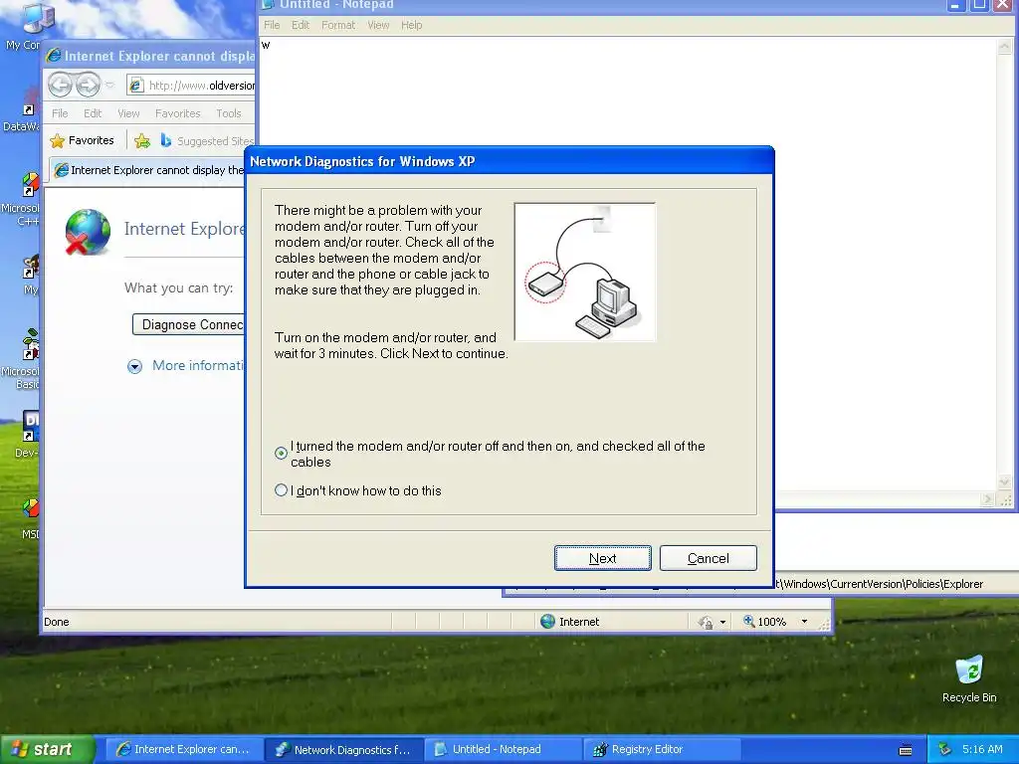Expand More information arrow in IE page
The height and width of the screenshot is (764, 1019).
[x=134, y=366]
